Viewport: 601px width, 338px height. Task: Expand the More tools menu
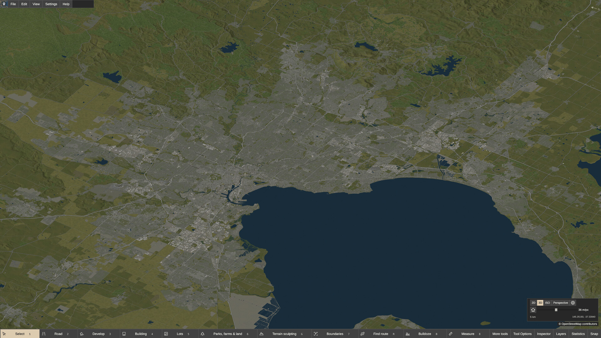500,334
